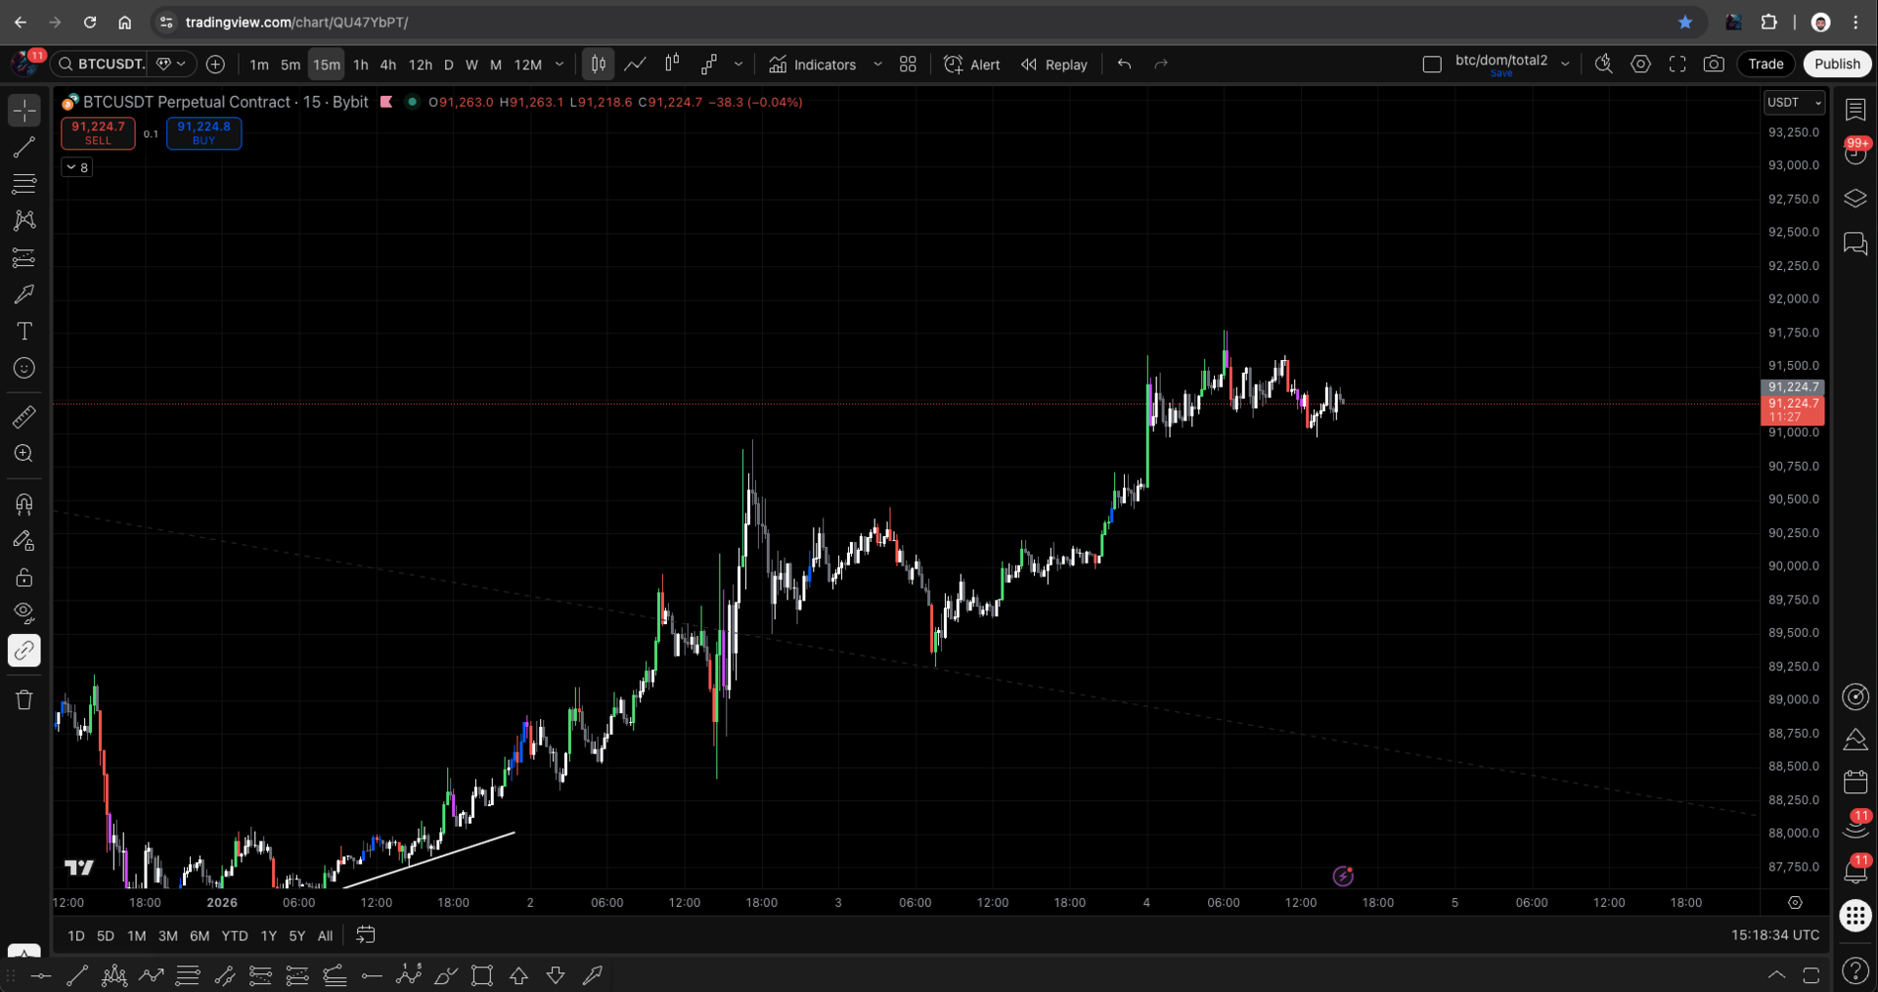
Task: Choose the D daily timeframe
Action: coord(449,65)
